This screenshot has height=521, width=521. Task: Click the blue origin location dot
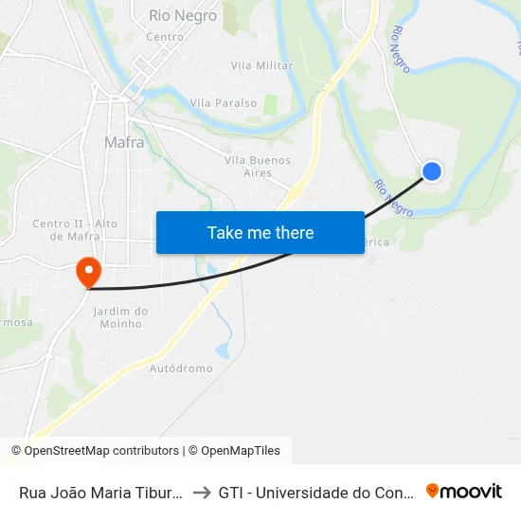click(x=432, y=171)
